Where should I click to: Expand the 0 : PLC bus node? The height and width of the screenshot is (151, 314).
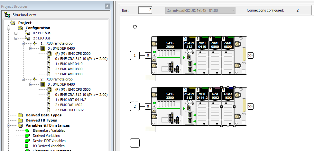coord(16,33)
